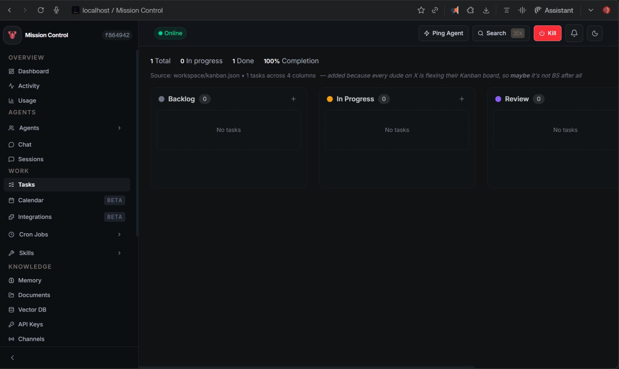619x369 pixels.
Task: Open the Search box
Action: (500, 33)
